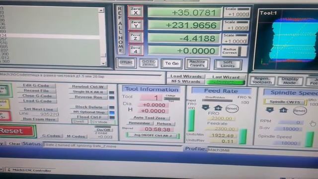Toggle Single BLK Alt-N
Image resolution: width=318 pixels, height=179 pixels.
(x=88, y=91)
